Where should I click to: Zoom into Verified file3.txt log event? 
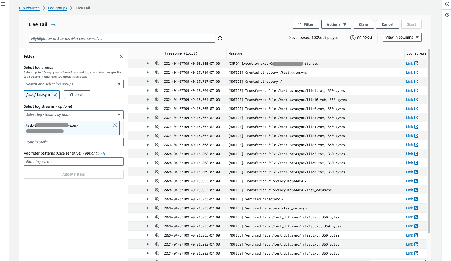[x=157, y=244]
